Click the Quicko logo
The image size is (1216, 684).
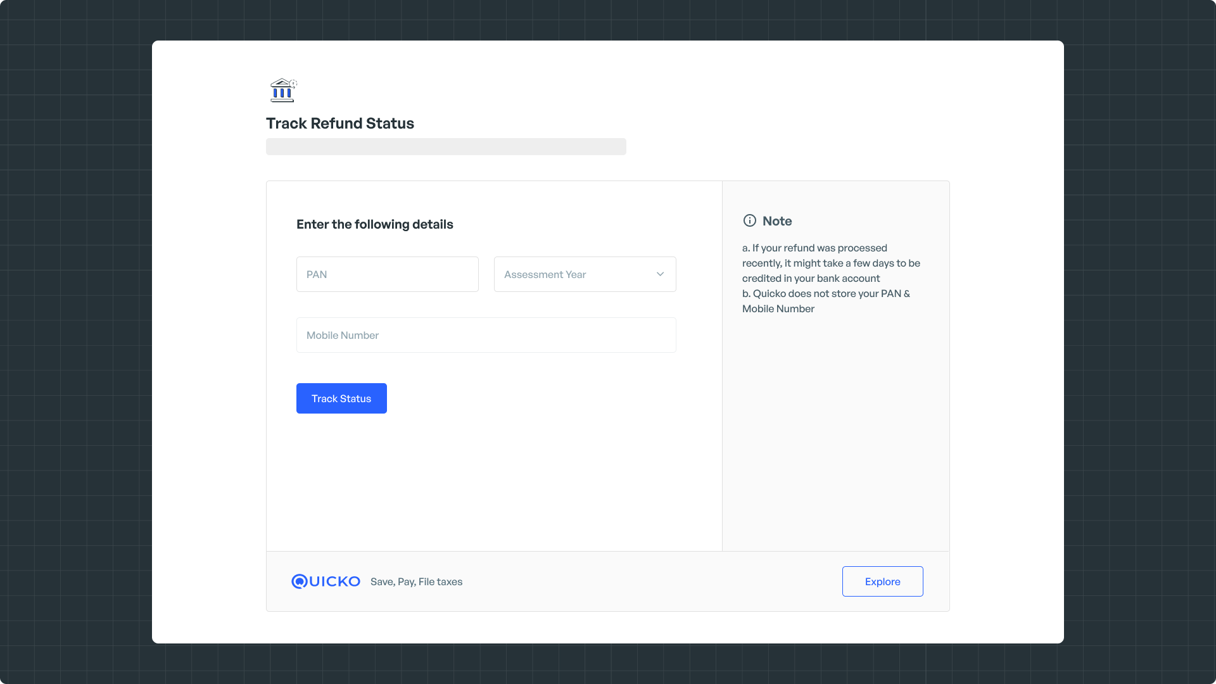(x=326, y=581)
